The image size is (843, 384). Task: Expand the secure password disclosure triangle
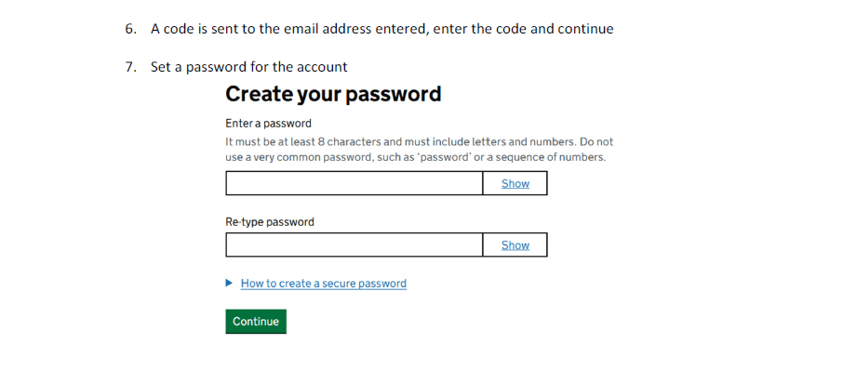coord(230,283)
